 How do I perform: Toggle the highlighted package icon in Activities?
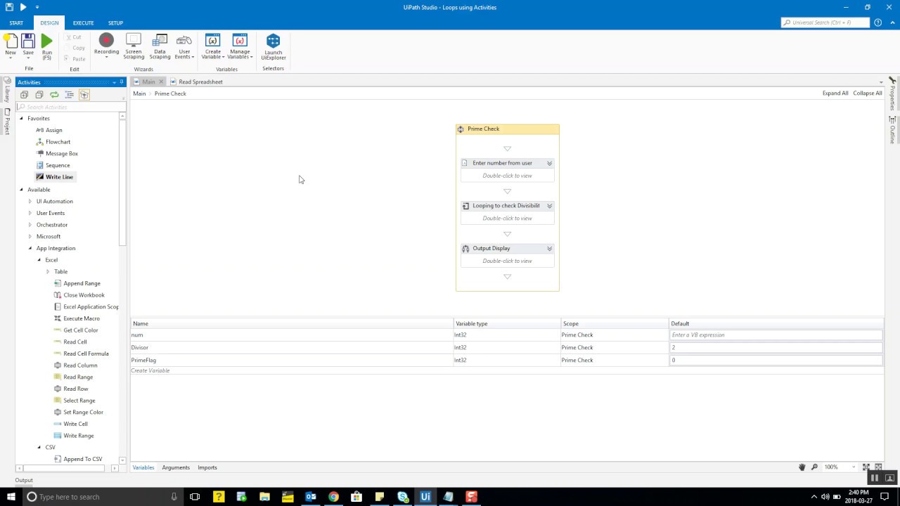84,95
